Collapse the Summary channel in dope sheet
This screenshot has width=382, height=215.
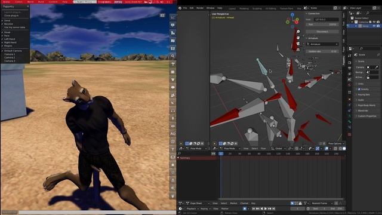(178, 158)
